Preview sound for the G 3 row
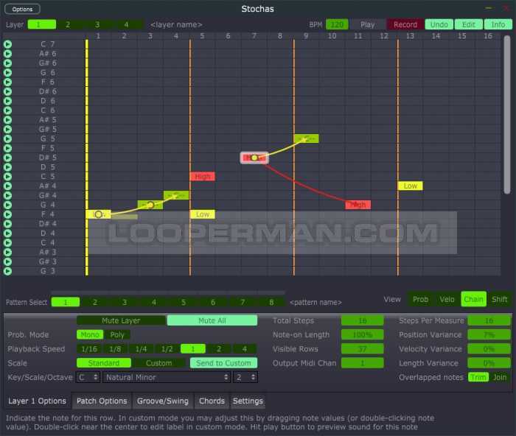Viewport: 516px width, 436px height. click(7, 271)
